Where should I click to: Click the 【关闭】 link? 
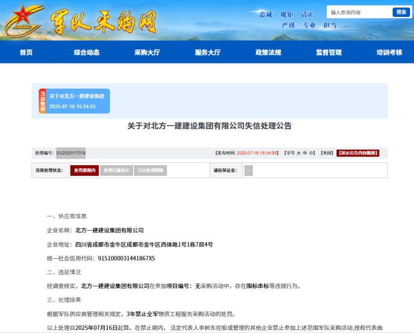tap(327, 153)
